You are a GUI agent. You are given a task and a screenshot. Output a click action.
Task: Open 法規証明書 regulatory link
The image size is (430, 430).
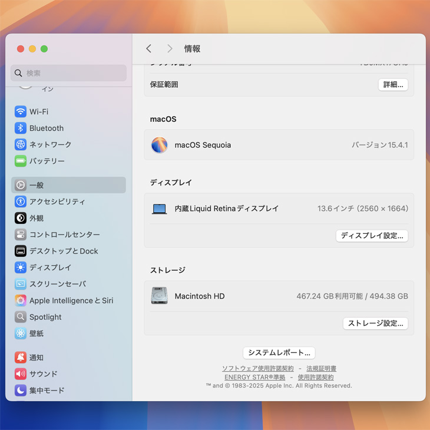pos(321,368)
